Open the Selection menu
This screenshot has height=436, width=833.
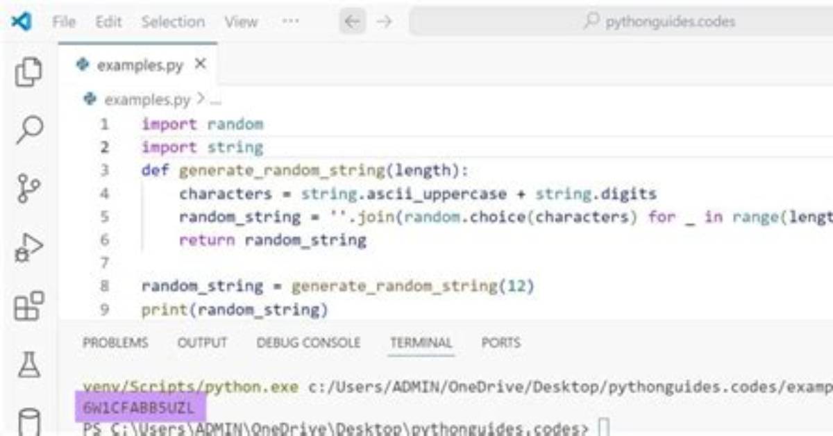[x=171, y=22]
